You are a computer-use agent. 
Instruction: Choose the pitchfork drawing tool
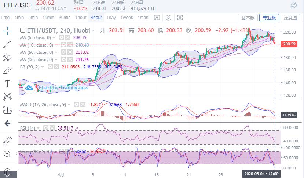click(7, 57)
